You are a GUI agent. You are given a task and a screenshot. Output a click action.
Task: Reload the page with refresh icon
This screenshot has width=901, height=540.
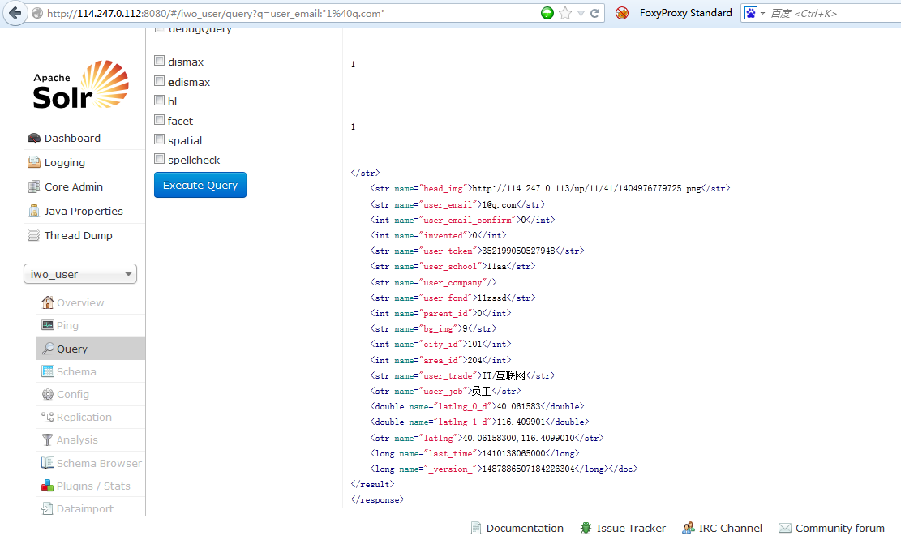click(595, 13)
